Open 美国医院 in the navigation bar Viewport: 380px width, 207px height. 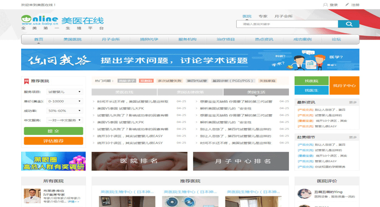[73, 39]
